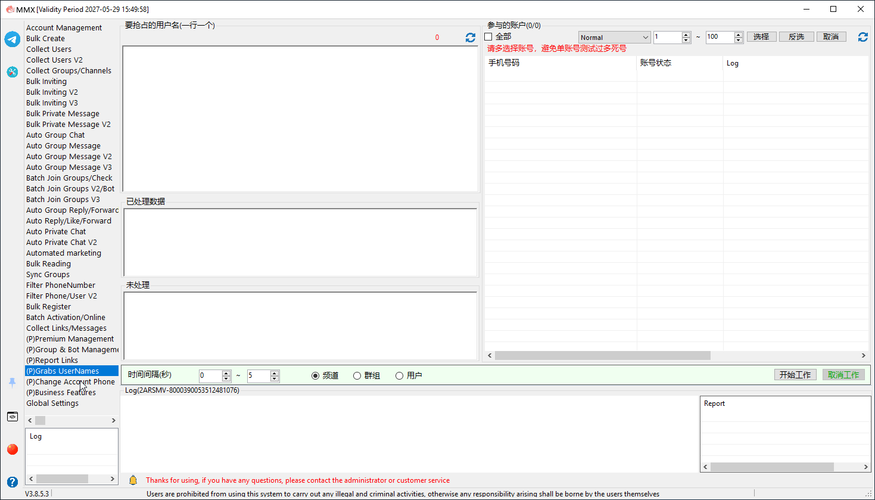Click the 账号状态 column header
Screen dimensions: 875x500
(680, 63)
